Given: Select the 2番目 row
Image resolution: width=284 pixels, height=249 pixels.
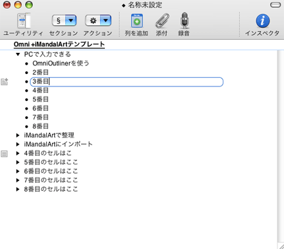Looking at the screenshot, I should click(x=41, y=73).
